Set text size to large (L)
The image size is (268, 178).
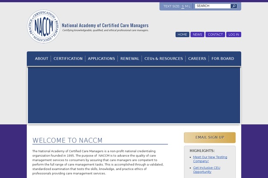[189, 6]
